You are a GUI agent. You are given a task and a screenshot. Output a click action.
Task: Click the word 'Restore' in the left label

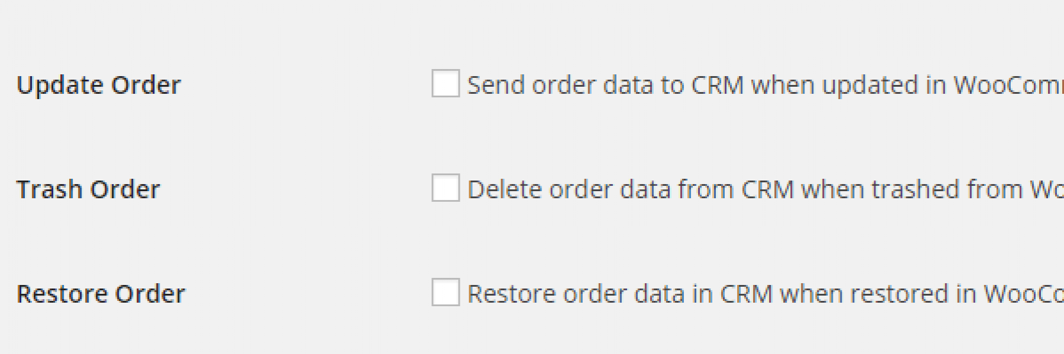[x=62, y=294]
